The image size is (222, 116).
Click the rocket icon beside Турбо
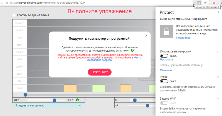coord(218,77)
